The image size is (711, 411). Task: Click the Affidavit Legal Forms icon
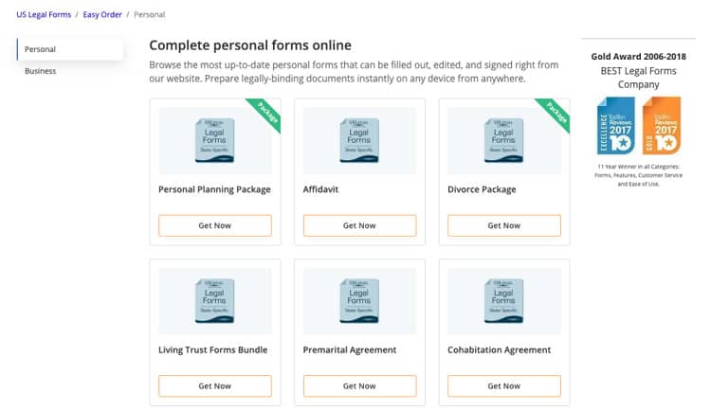tap(359, 140)
